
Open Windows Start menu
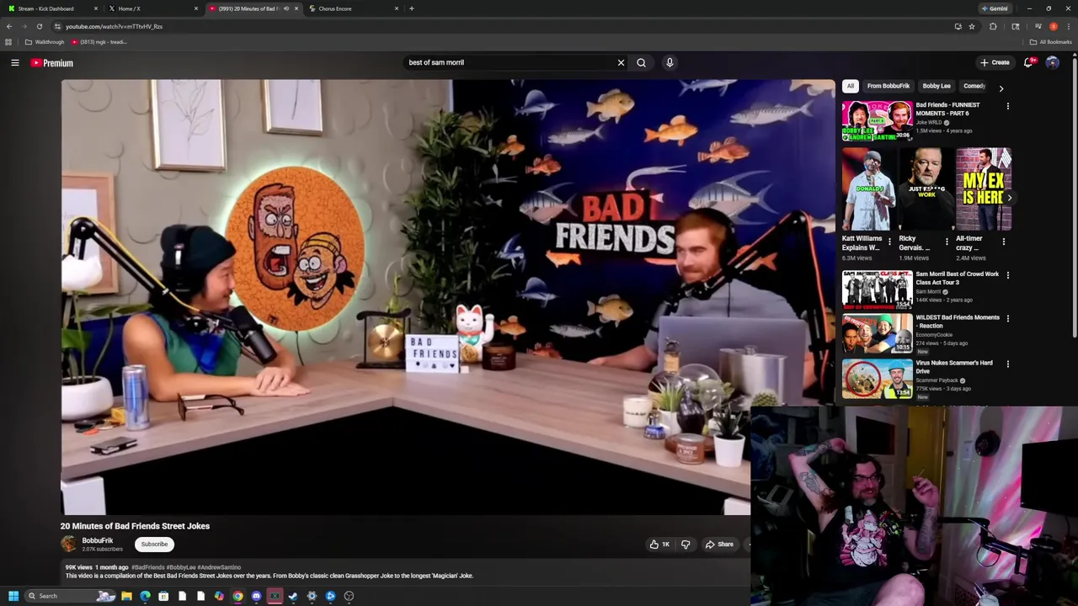(13, 596)
